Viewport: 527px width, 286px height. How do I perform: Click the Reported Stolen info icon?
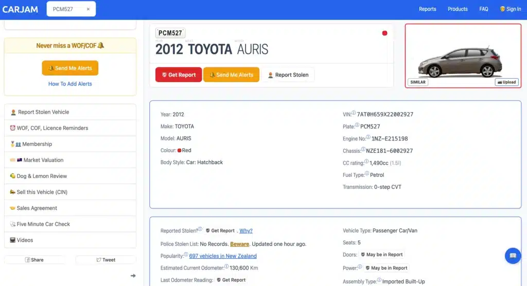[200, 229]
